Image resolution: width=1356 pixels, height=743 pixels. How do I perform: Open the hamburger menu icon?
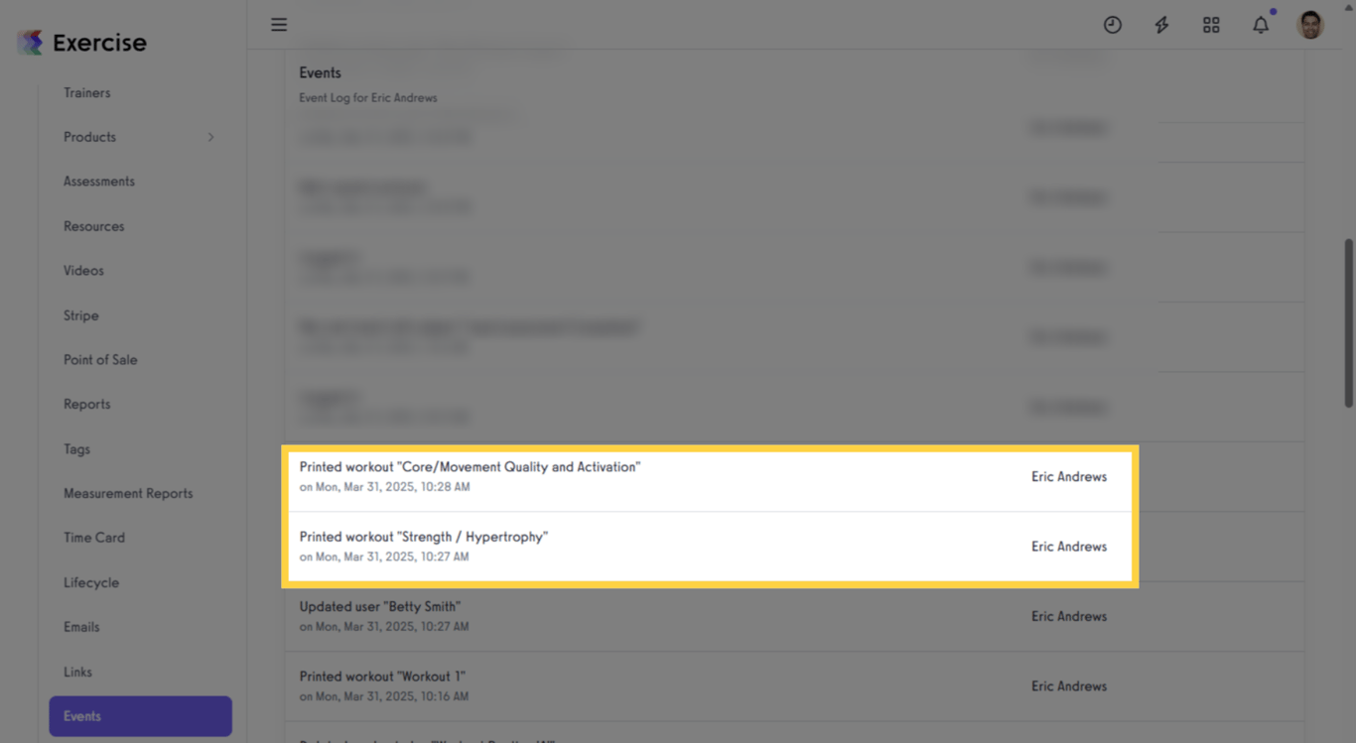tap(279, 25)
